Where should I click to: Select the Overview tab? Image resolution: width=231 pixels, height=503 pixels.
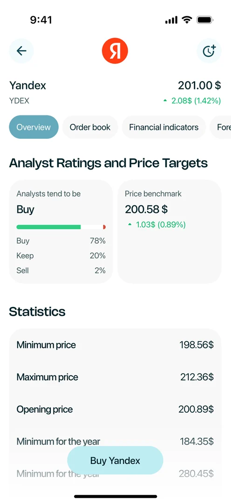point(34,127)
